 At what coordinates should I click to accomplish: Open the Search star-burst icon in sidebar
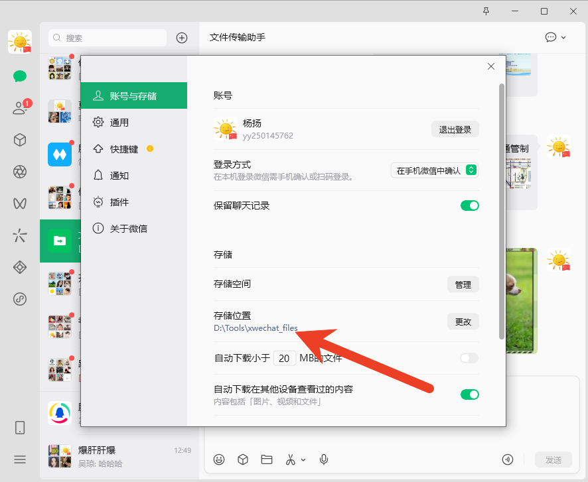coord(20,235)
